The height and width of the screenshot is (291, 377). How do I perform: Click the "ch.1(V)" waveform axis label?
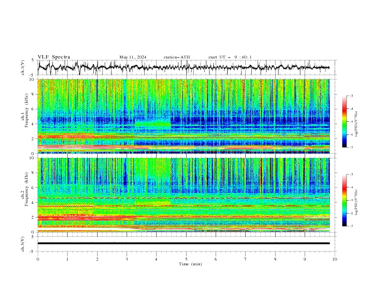coord(23,68)
